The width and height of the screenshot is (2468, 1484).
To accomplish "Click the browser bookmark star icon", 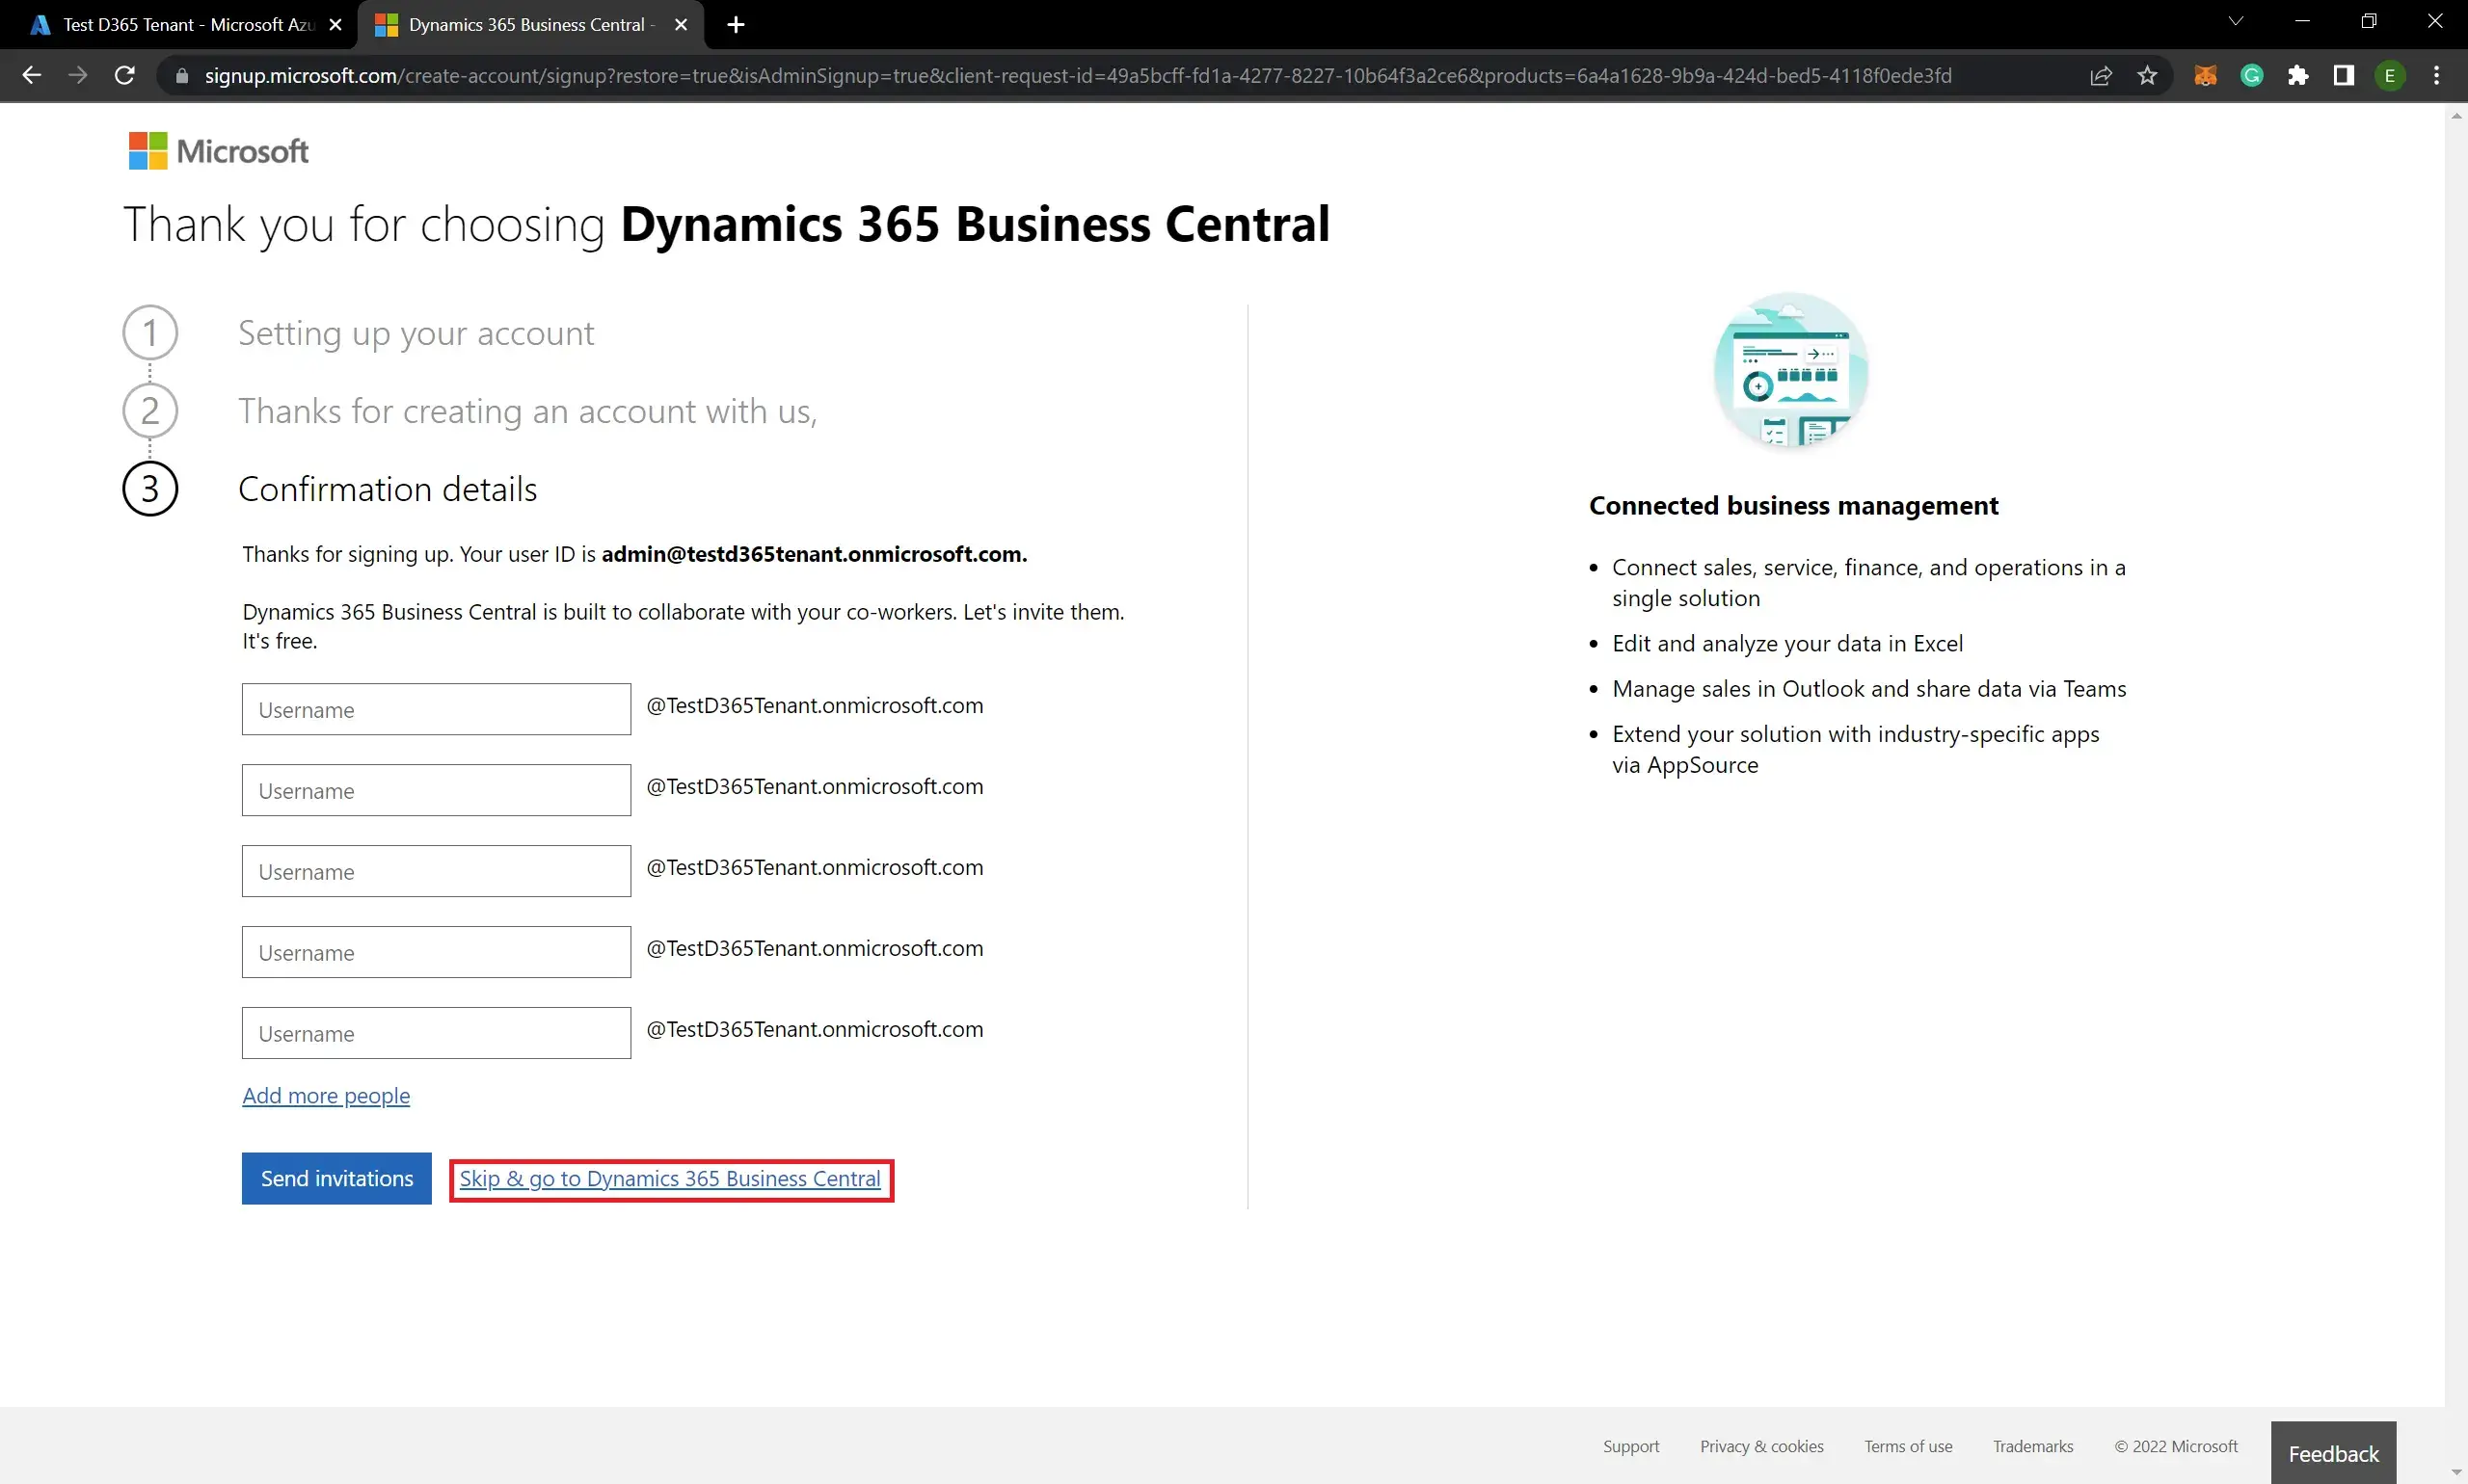I will pyautogui.click(x=2147, y=74).
